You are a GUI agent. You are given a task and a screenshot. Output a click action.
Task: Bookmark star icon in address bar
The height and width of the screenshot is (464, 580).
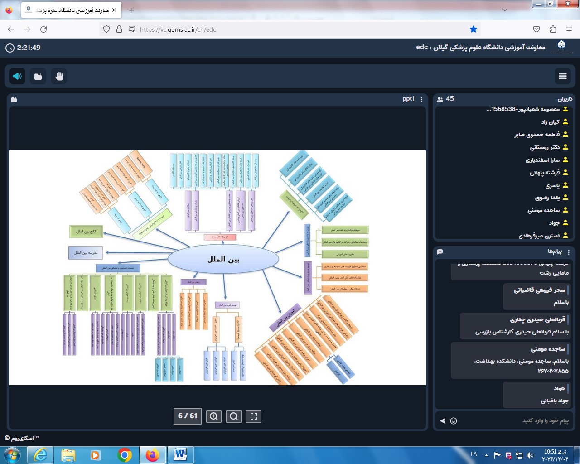(474, 29)
